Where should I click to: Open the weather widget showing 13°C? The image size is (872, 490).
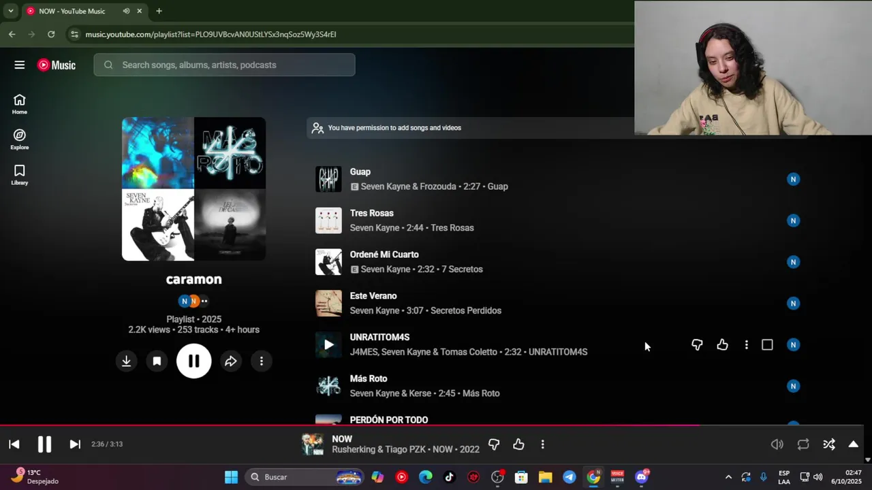pyautogui.click(x=35, y=476)
